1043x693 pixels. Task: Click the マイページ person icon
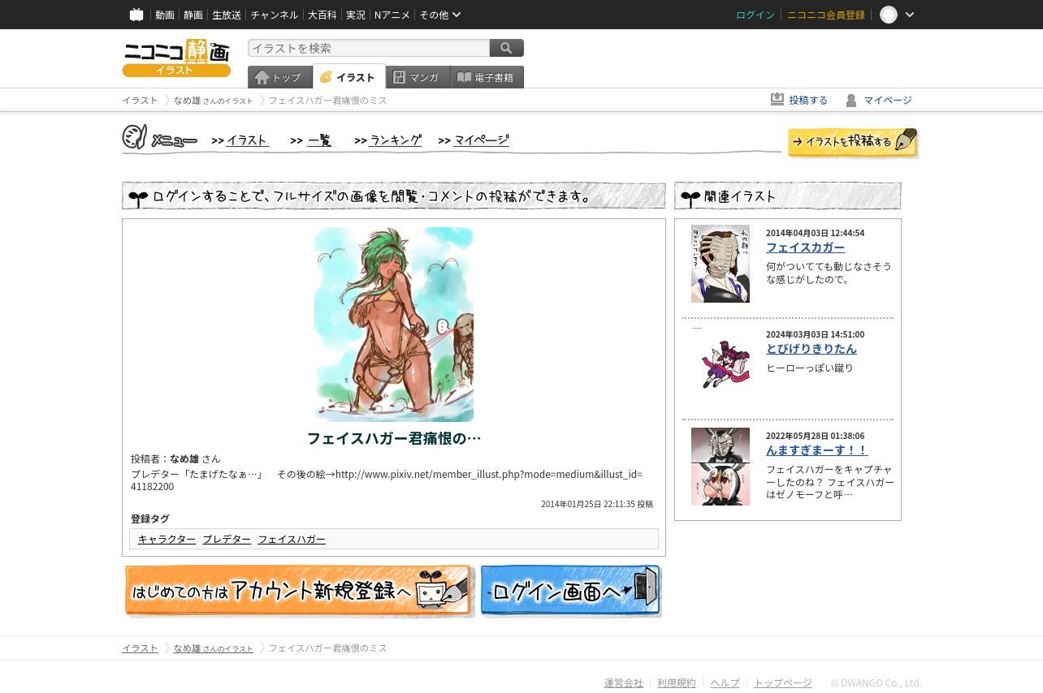coord(851,100)
